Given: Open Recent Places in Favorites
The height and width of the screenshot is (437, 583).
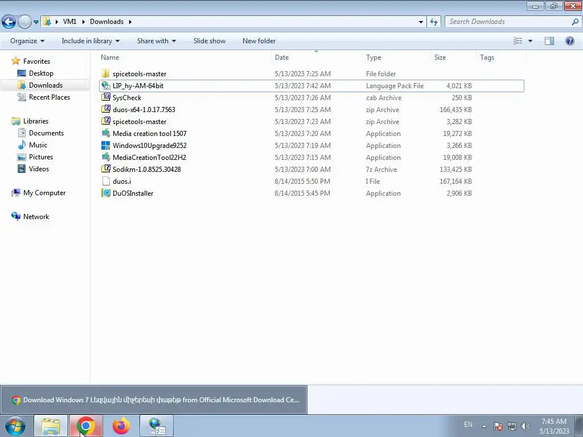Looking at the screenshot, I should click(x=50, y=97).
